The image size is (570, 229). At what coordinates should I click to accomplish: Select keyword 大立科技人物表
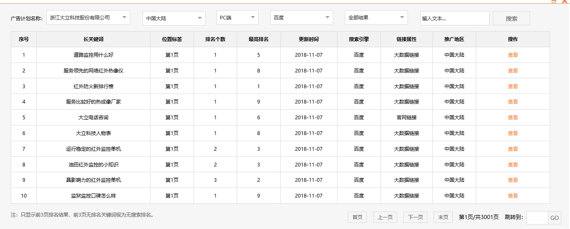93,133
